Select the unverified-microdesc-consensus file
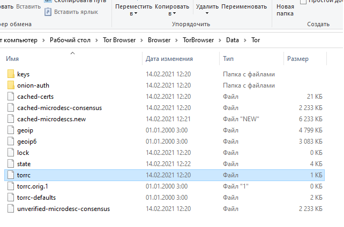The height and width of the screenshot is (227, 344). (63, 208)
